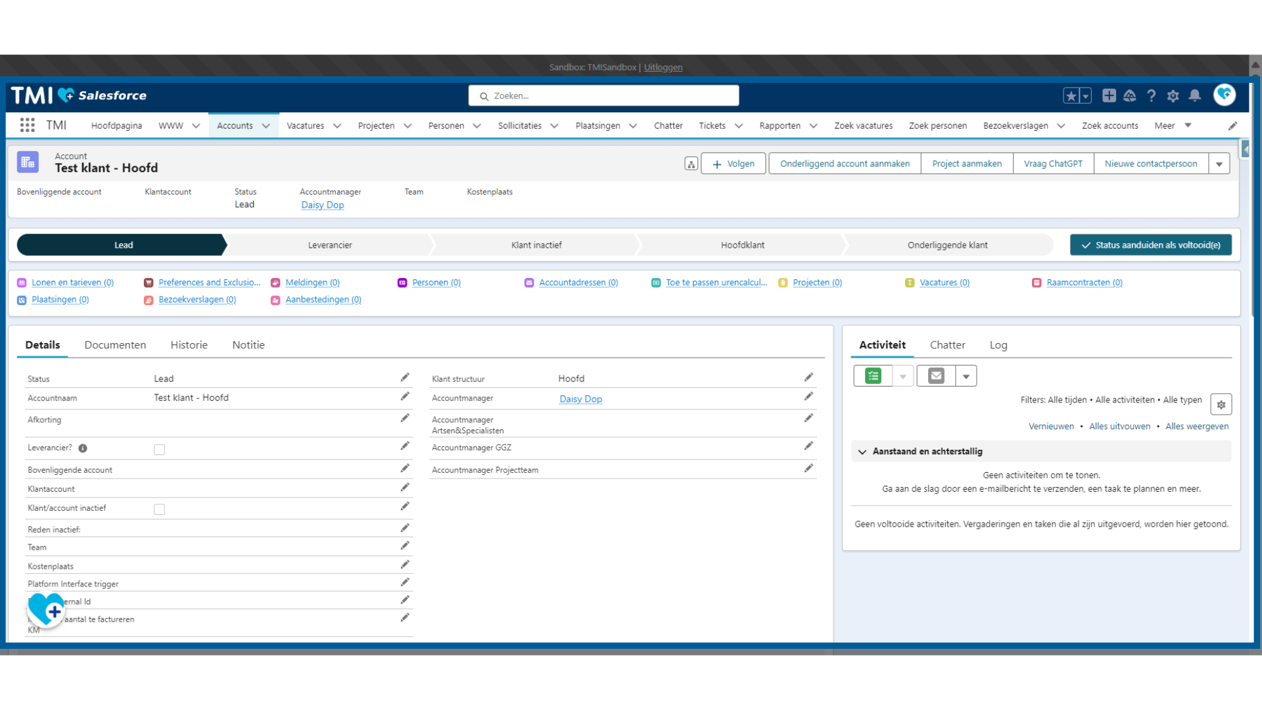Show information for Leverancier? field
1262x710 pixels.
pyautogui.click(x=83, y=448)
